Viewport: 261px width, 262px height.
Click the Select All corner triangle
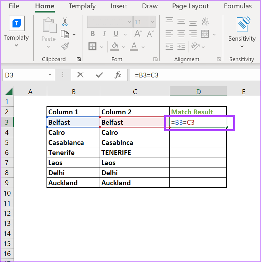[x=9, y=91]
